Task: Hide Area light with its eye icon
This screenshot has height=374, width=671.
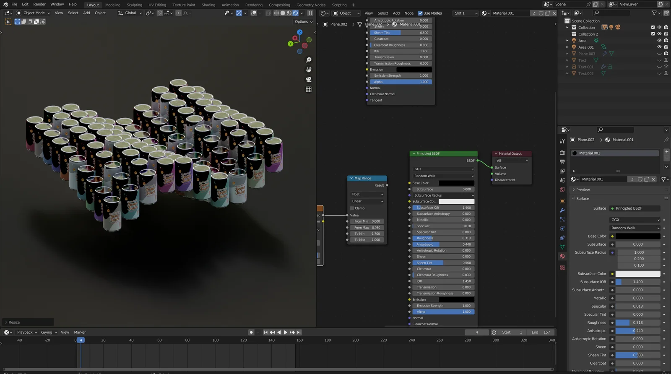Action: (659, 41)
